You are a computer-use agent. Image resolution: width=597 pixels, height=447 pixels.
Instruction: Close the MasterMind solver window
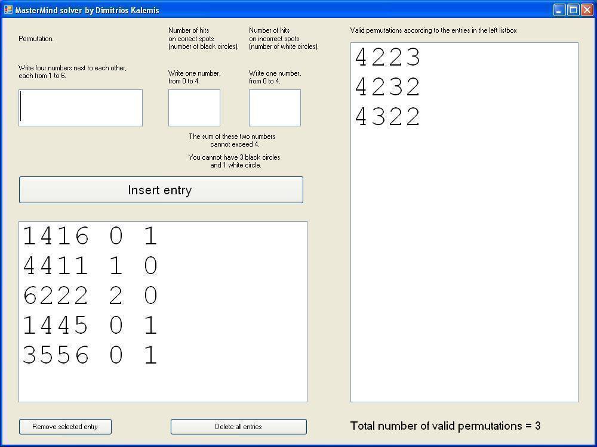tap(587, 10)
